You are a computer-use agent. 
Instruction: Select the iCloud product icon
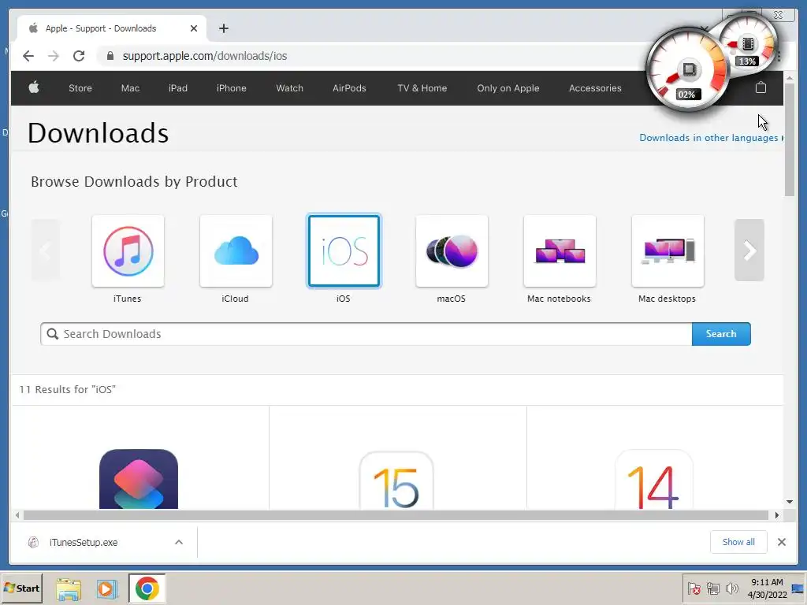tap(236, 251)
